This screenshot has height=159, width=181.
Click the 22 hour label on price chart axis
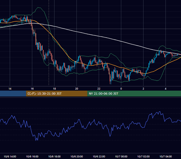99,89
